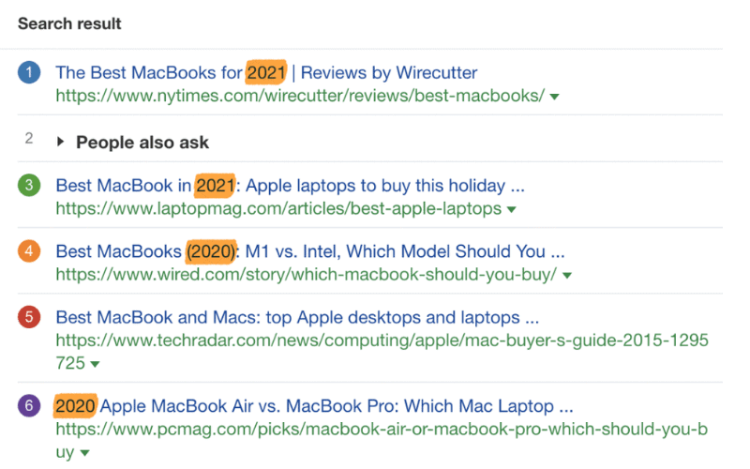750x469 pixels.
Task: Visit the techradar.com mac-buyer-s-guide URL
Action: [x=382, y=352]
